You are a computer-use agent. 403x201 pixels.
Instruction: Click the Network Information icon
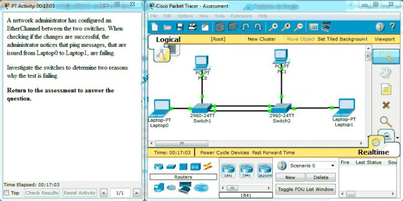380,27
